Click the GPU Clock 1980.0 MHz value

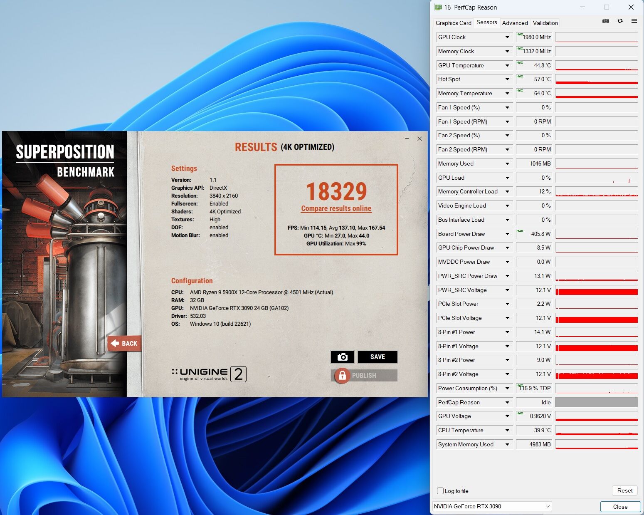(534, 37)
